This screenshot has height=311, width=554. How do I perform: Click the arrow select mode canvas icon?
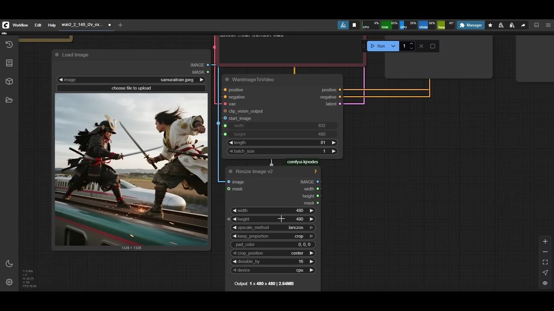[x=545, y=272]
